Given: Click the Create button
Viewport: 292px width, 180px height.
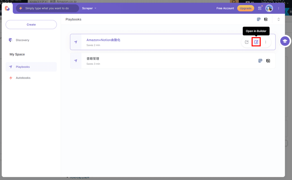Looking at the screenshot, I should [31, 24].
